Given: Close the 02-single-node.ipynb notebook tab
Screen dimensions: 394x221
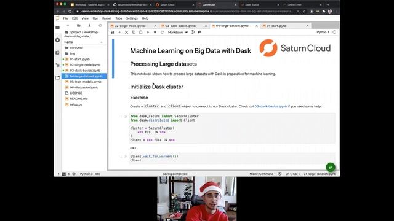Looking at the screenshot, I should pyautogui.click(x=155, y=26).
